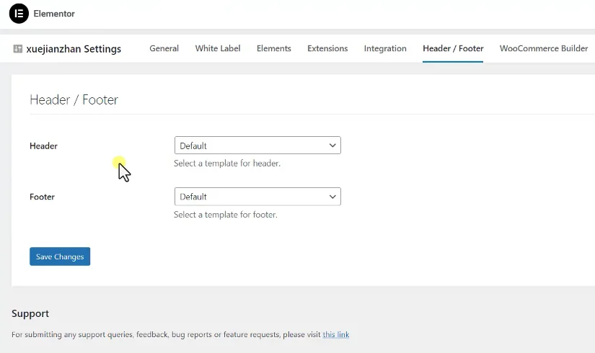Viewport: 595px width, 353px height.
Task: Click the xuejianzhan Settings page title
Action: [x=74, y=49]
